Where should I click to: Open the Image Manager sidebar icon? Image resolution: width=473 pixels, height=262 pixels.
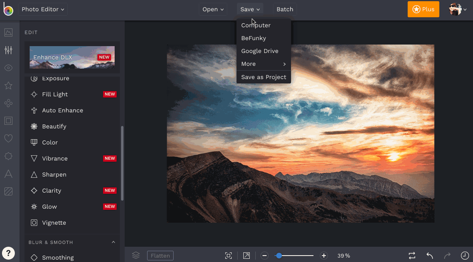(x=8, y=32)
